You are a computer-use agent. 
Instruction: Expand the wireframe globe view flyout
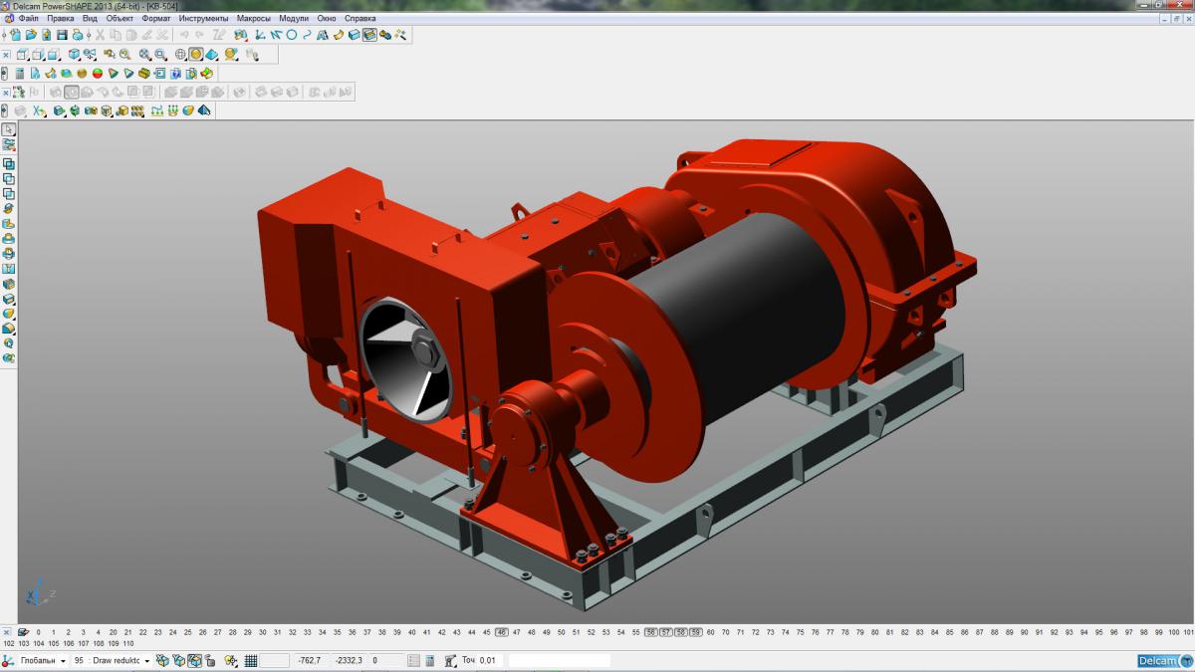tap(185, 60)
